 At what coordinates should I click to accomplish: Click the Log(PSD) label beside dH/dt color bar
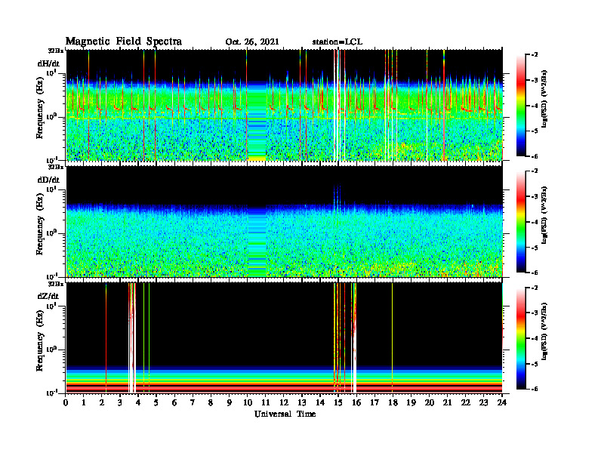click(544, 99)
